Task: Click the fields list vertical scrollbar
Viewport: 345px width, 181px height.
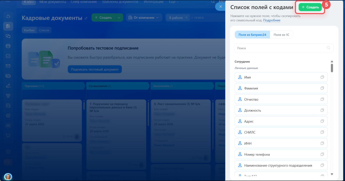Action: [332, 68]
